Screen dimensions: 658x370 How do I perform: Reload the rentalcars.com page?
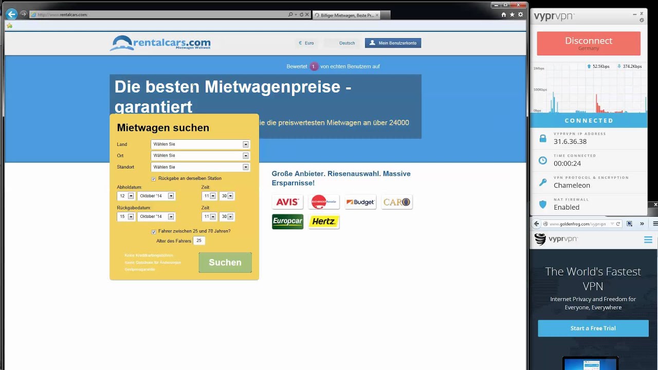click(x=302, y=14)
